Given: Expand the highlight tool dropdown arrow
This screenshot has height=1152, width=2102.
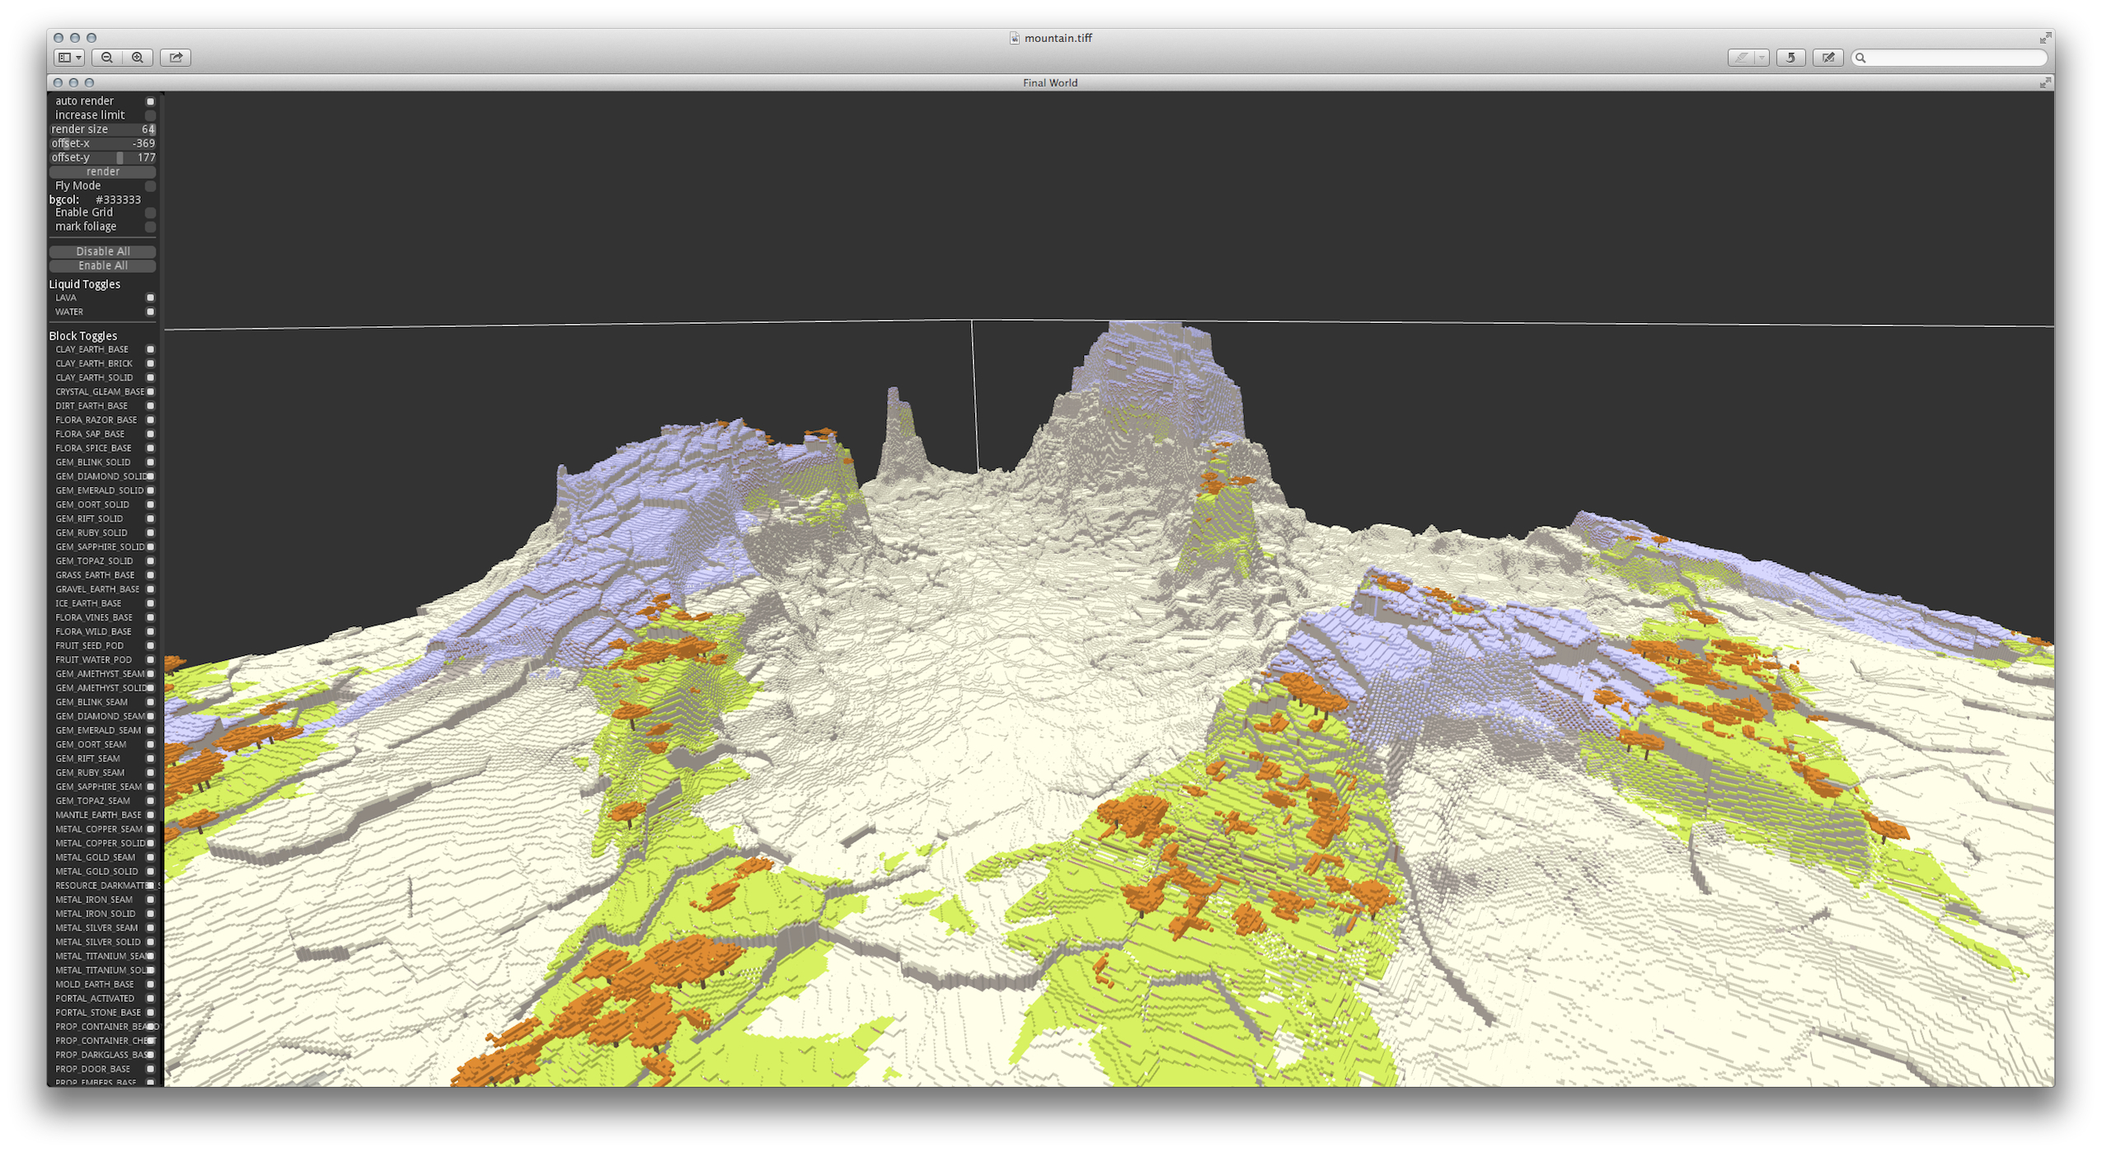Looking at the screenshot, I should point(1761,58).
